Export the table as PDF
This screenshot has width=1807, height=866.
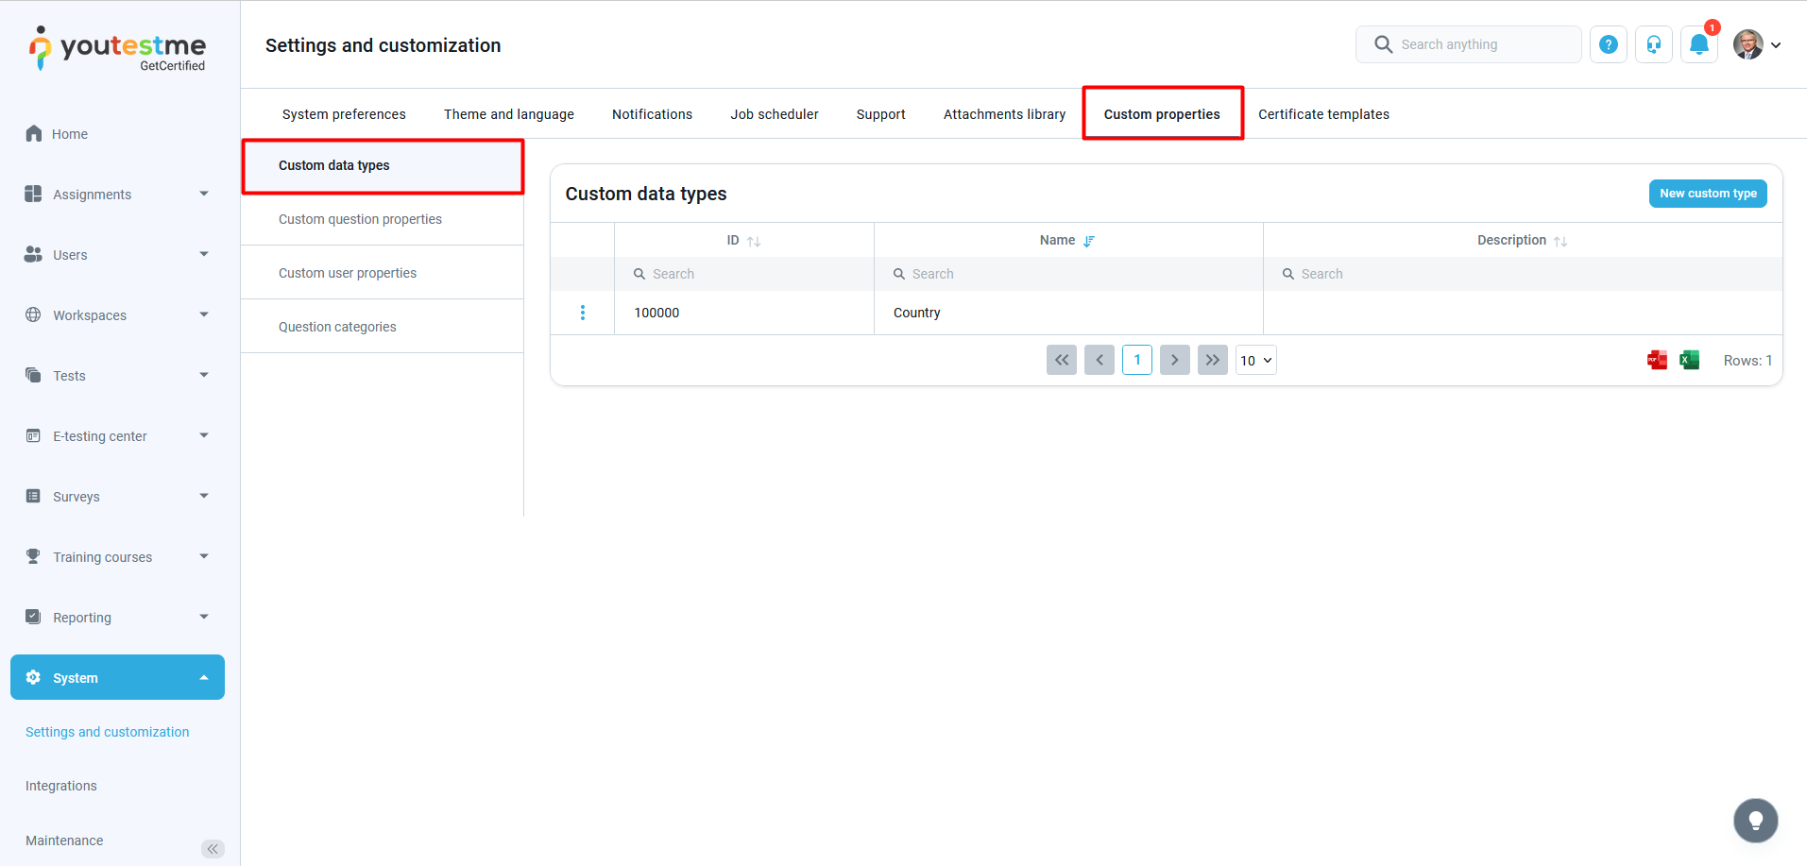[x=1657, y=360]
